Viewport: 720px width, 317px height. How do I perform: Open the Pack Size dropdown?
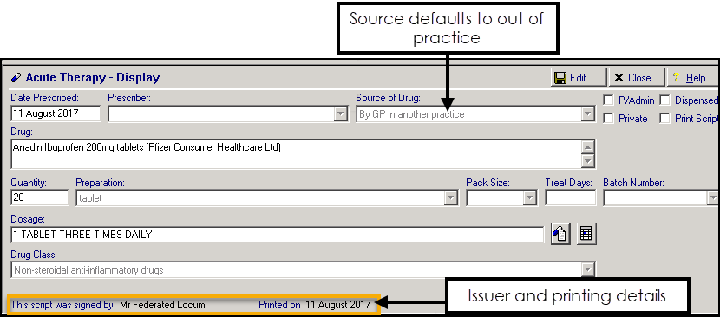click(530, 198)
